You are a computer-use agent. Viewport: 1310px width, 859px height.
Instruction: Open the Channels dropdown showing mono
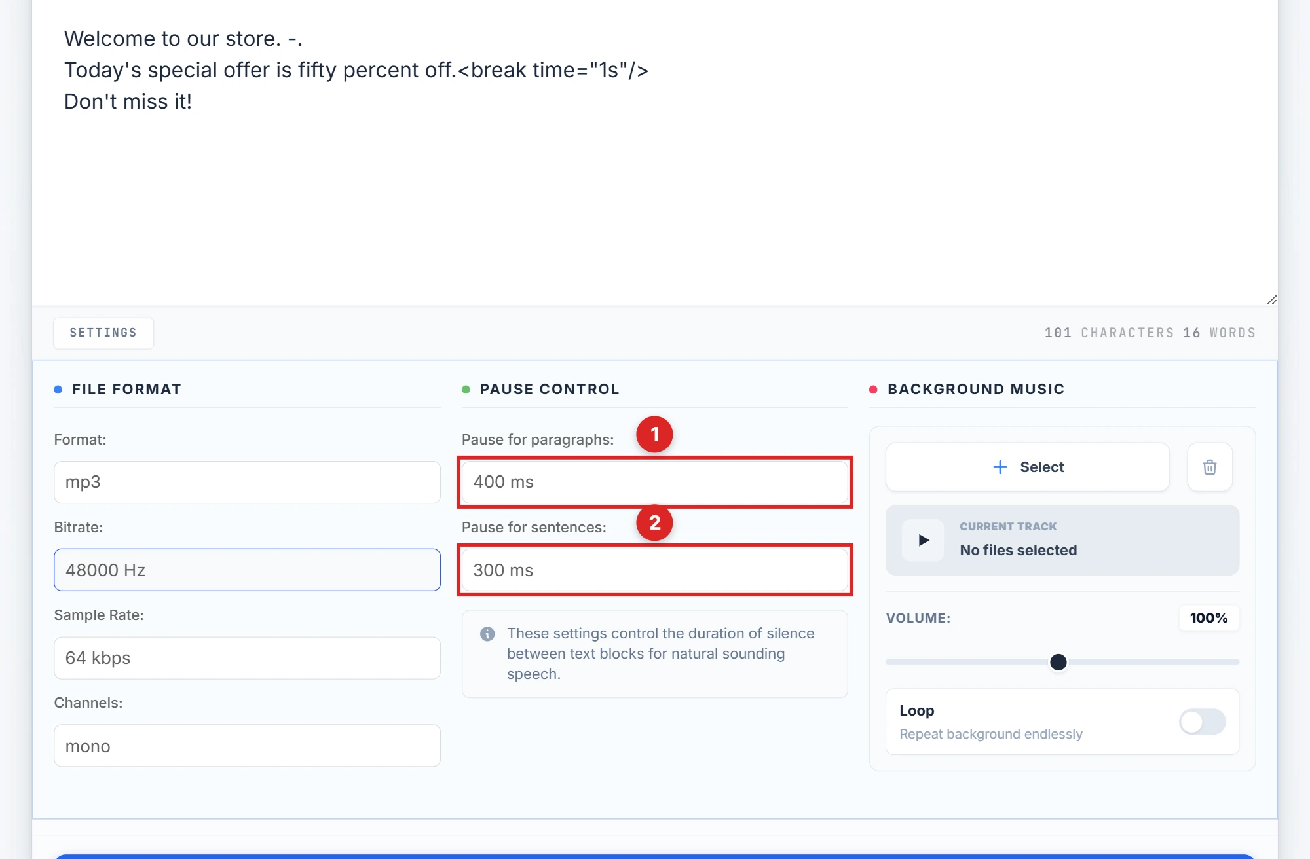[x=247, y=746]
